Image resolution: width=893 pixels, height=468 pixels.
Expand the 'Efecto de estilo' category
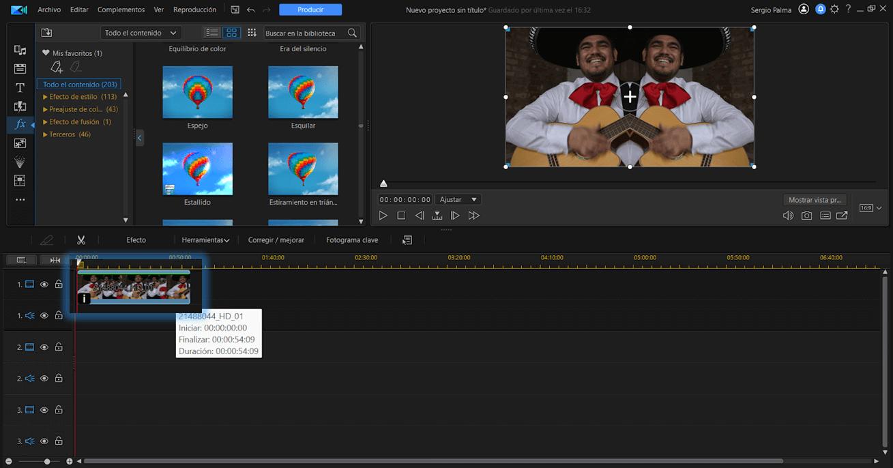tap(45, 97)
